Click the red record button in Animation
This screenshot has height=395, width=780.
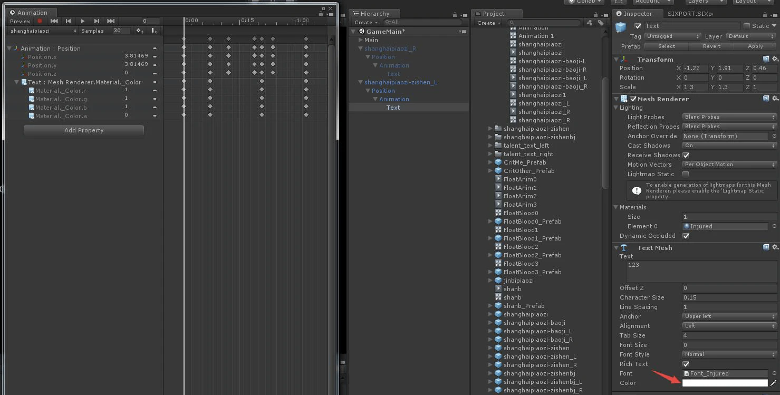40,21
